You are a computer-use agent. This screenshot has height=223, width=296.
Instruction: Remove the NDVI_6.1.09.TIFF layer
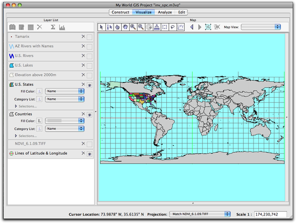83,143
